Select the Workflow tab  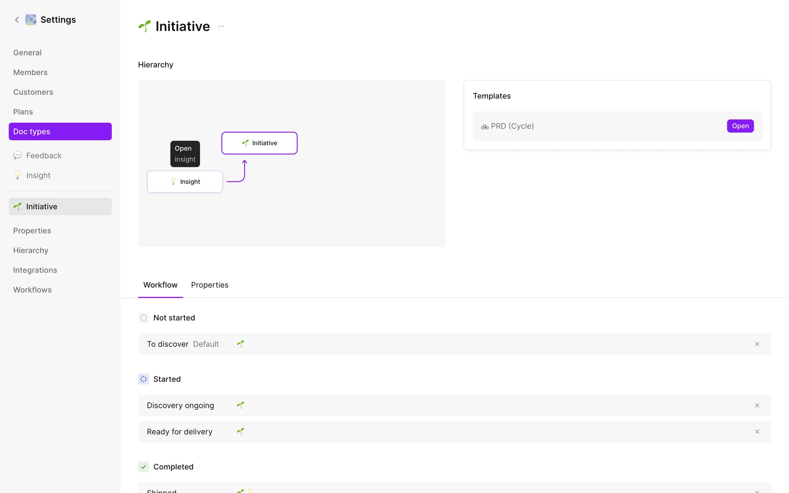(160, 285)
